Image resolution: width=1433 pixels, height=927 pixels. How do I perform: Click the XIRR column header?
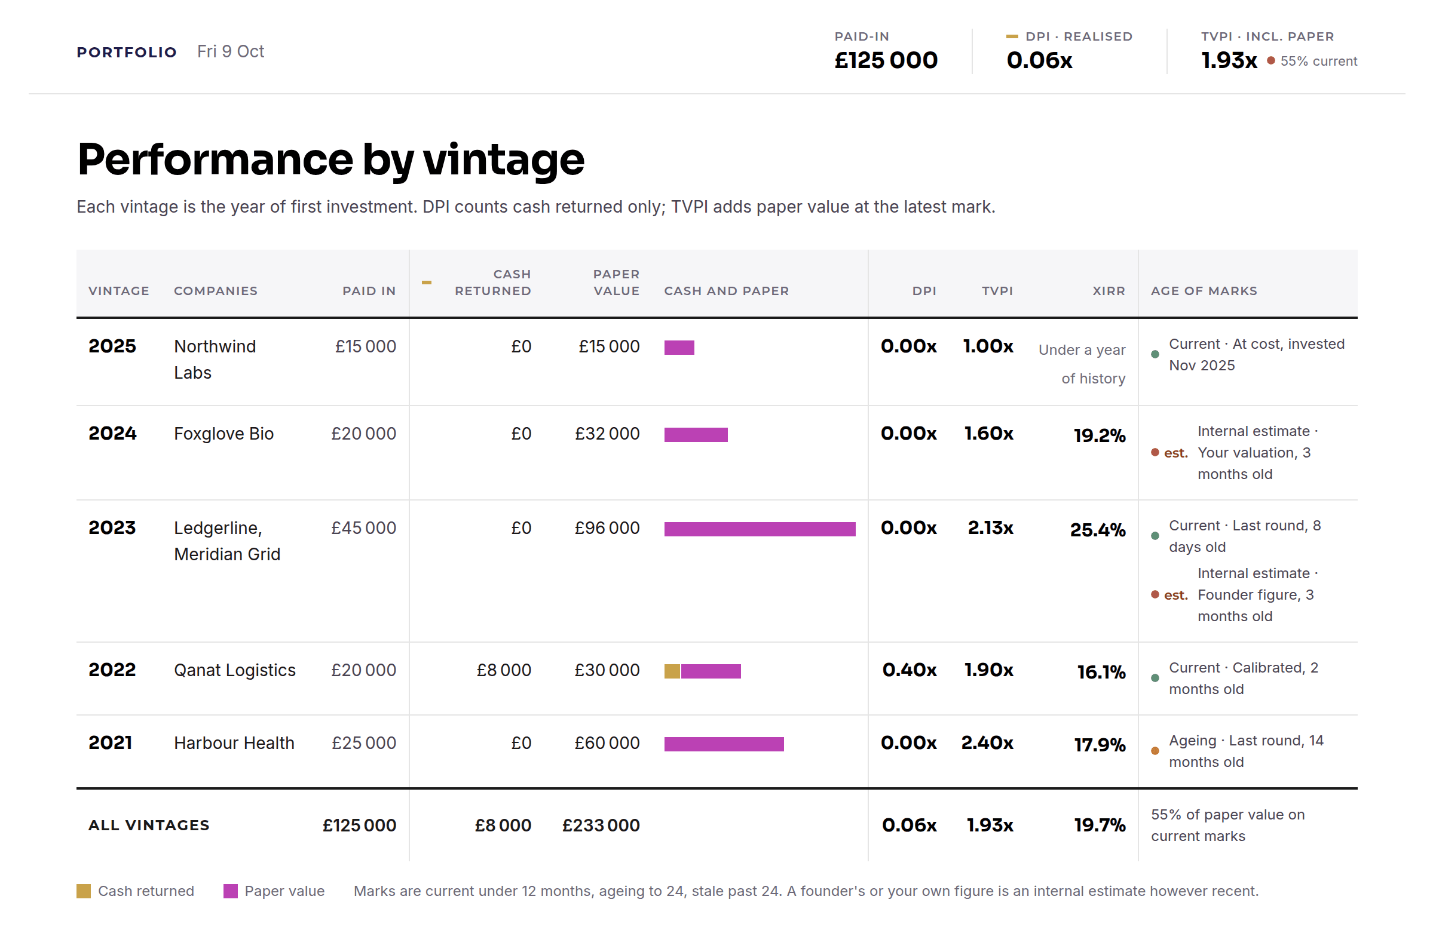1109,291
